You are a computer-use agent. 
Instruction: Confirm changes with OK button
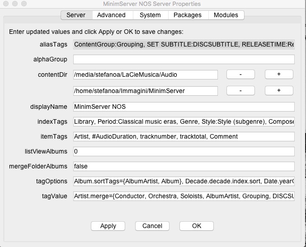pyautogui.click(x=197, y=226)
